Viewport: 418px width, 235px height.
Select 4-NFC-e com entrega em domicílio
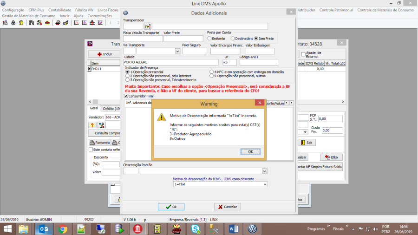[212, 72]
